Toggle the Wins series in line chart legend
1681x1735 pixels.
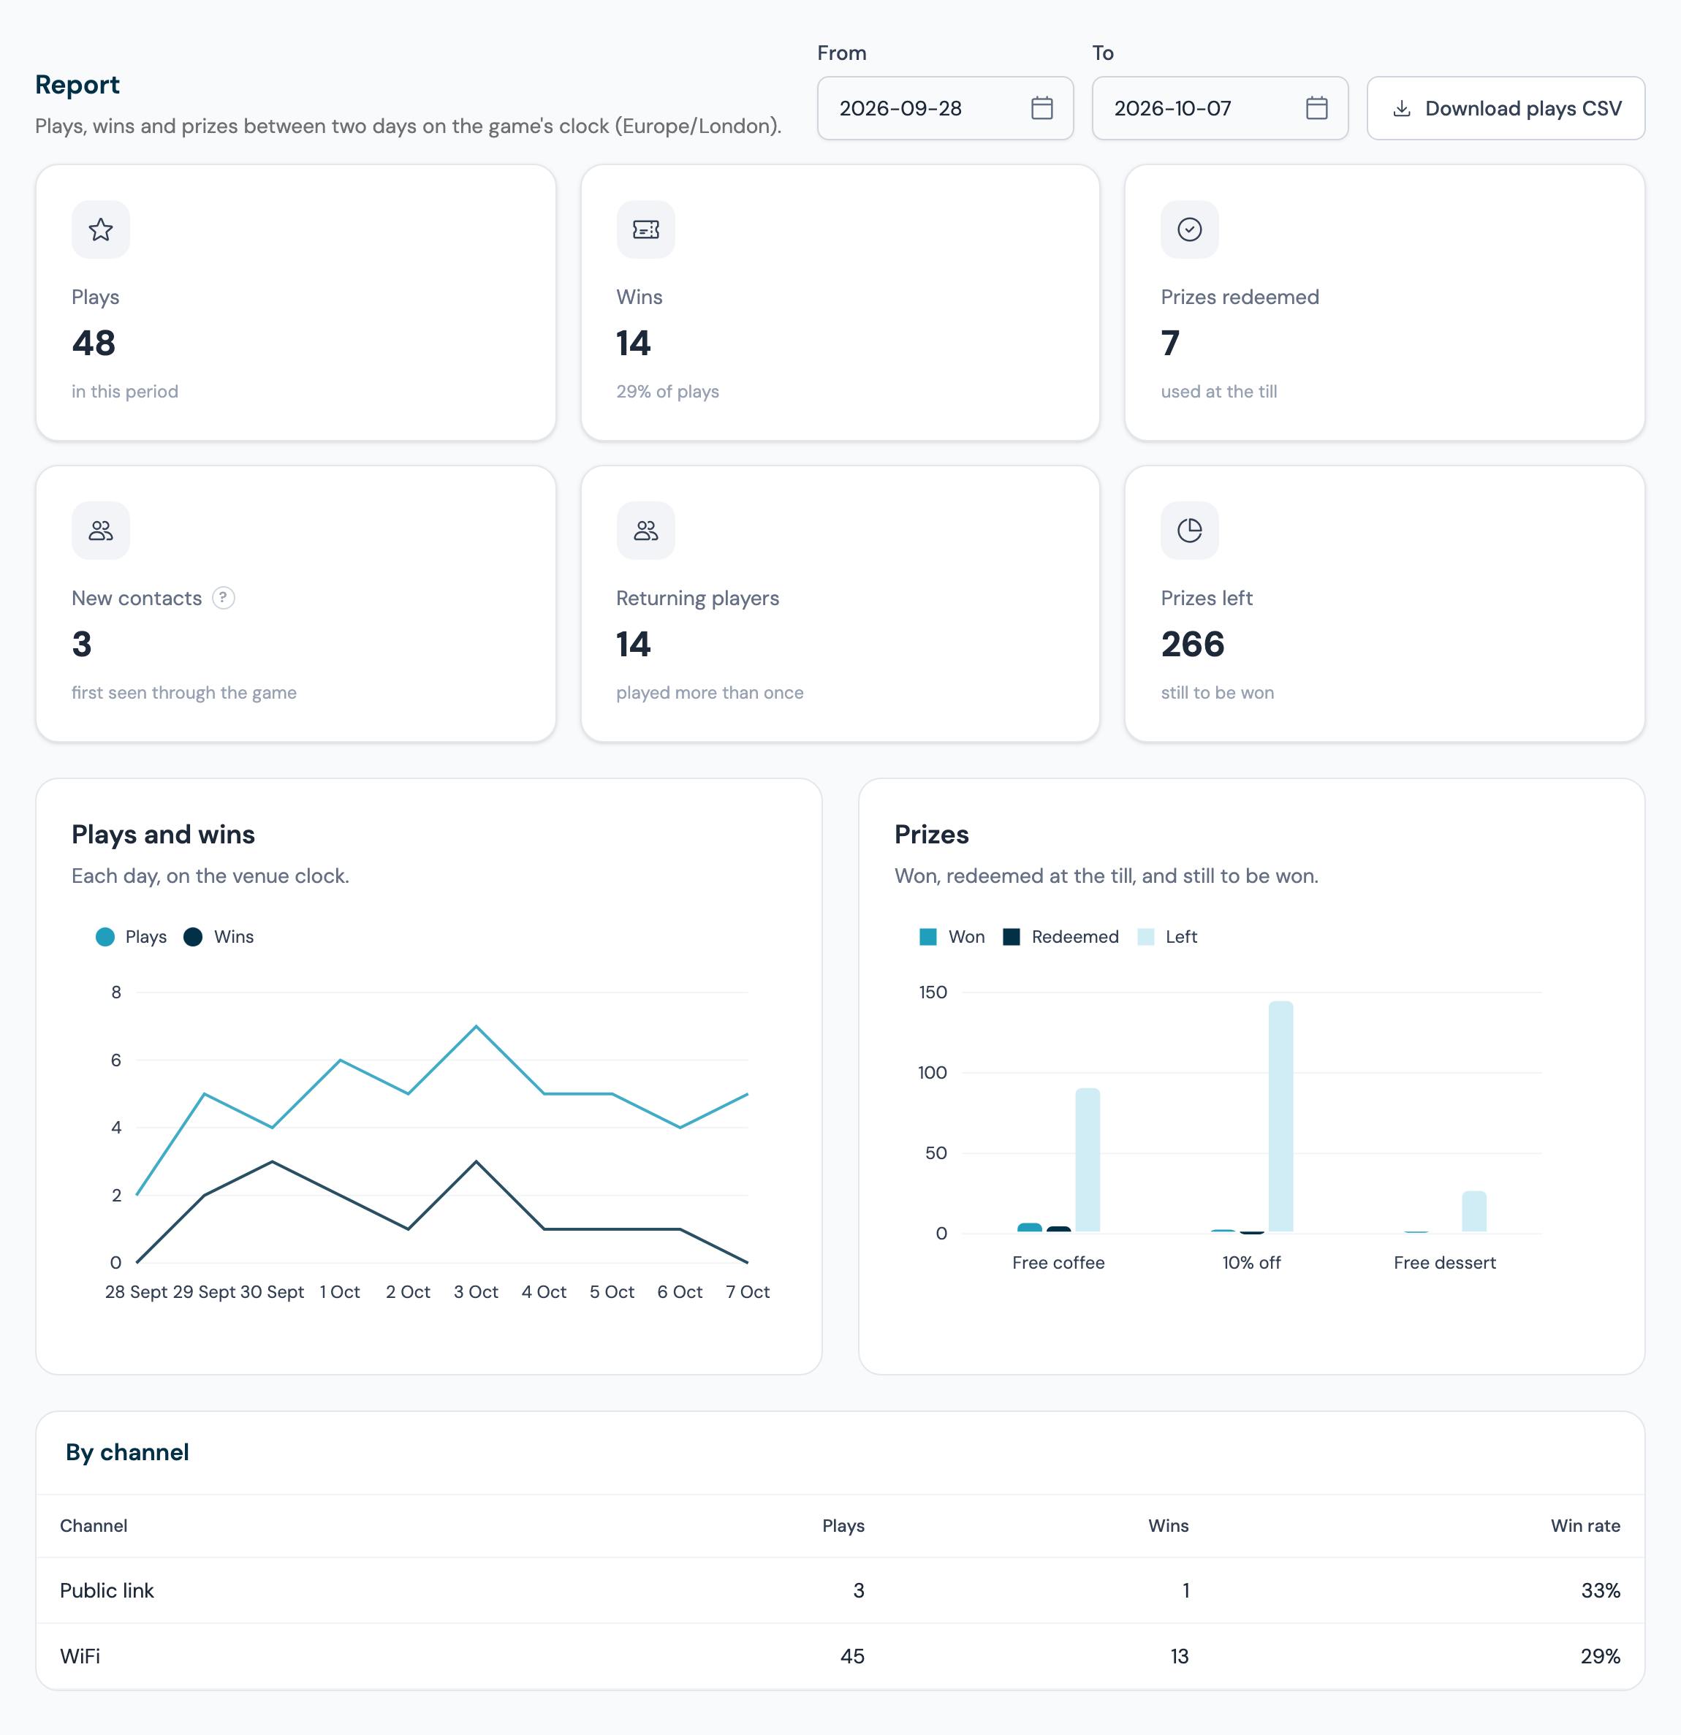click(x=219, y=936)
